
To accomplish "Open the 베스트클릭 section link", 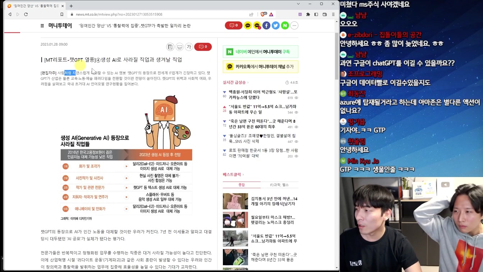I will [233, 174].
